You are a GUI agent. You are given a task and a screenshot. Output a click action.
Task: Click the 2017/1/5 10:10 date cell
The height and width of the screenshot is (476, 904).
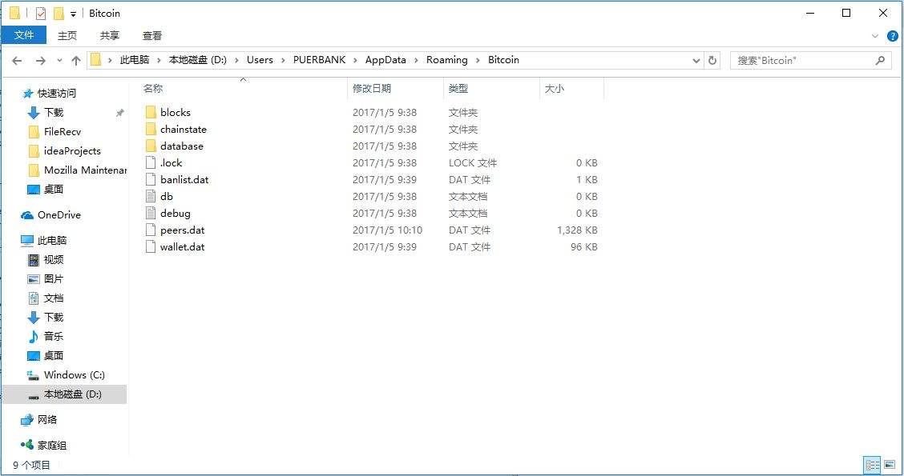pos(387,230)
